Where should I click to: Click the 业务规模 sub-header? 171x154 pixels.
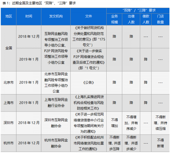pos(114,19)
